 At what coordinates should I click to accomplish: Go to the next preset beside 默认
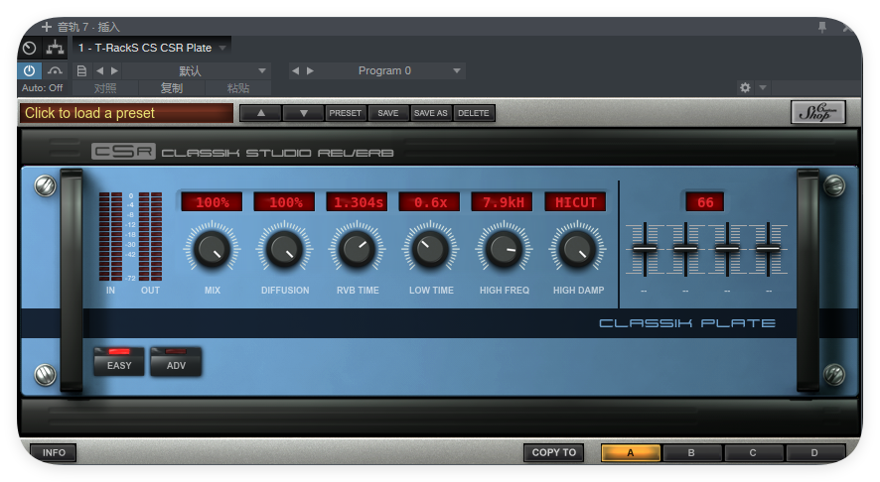[x=114, y=70]
